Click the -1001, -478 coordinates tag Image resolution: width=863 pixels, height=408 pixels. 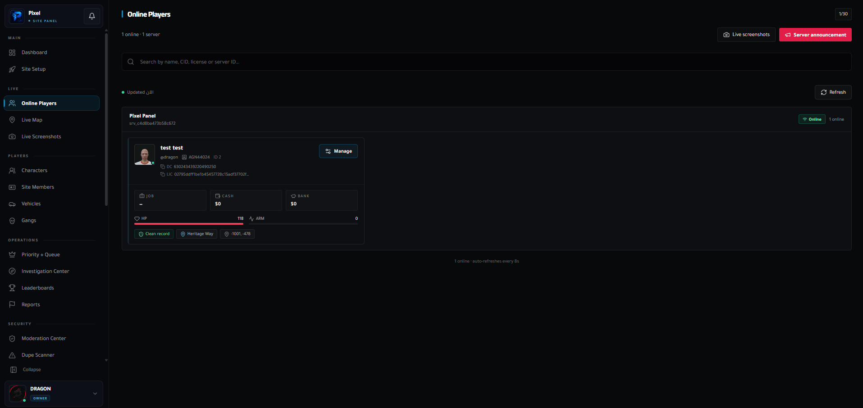tap(237, 234)
